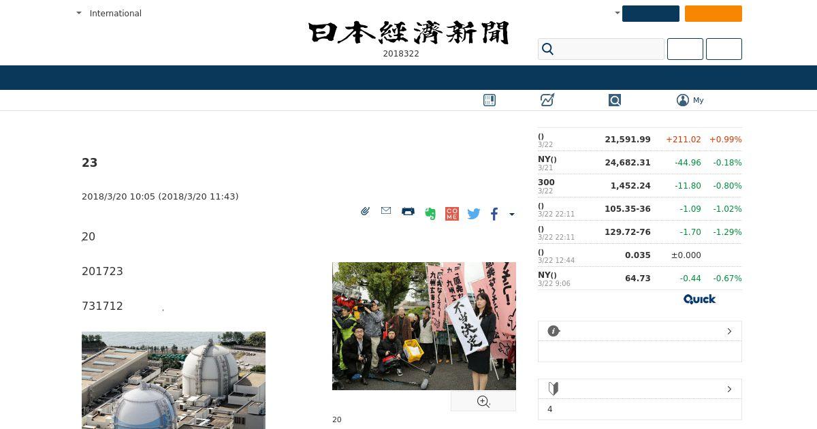The image size is (817, 429).
Task: Click the 105.35-36 exchange rate
Action: coord(627,208)
